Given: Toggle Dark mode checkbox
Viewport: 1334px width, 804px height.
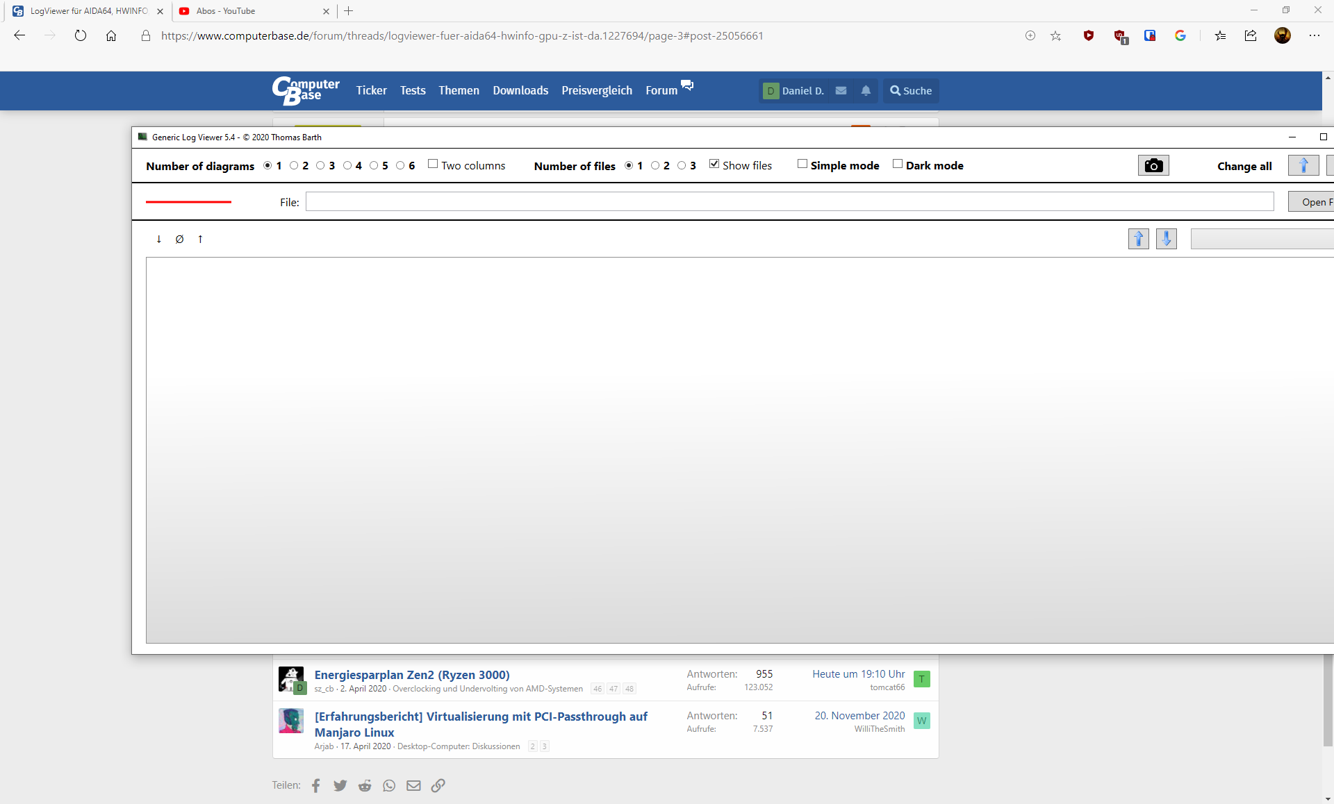Looking at the screenshot, I should (898, 165).
